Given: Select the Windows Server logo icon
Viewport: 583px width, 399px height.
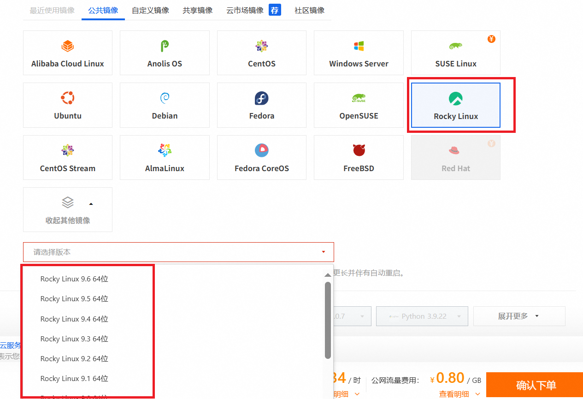Looking at the screenshot, I should (359, 46).
